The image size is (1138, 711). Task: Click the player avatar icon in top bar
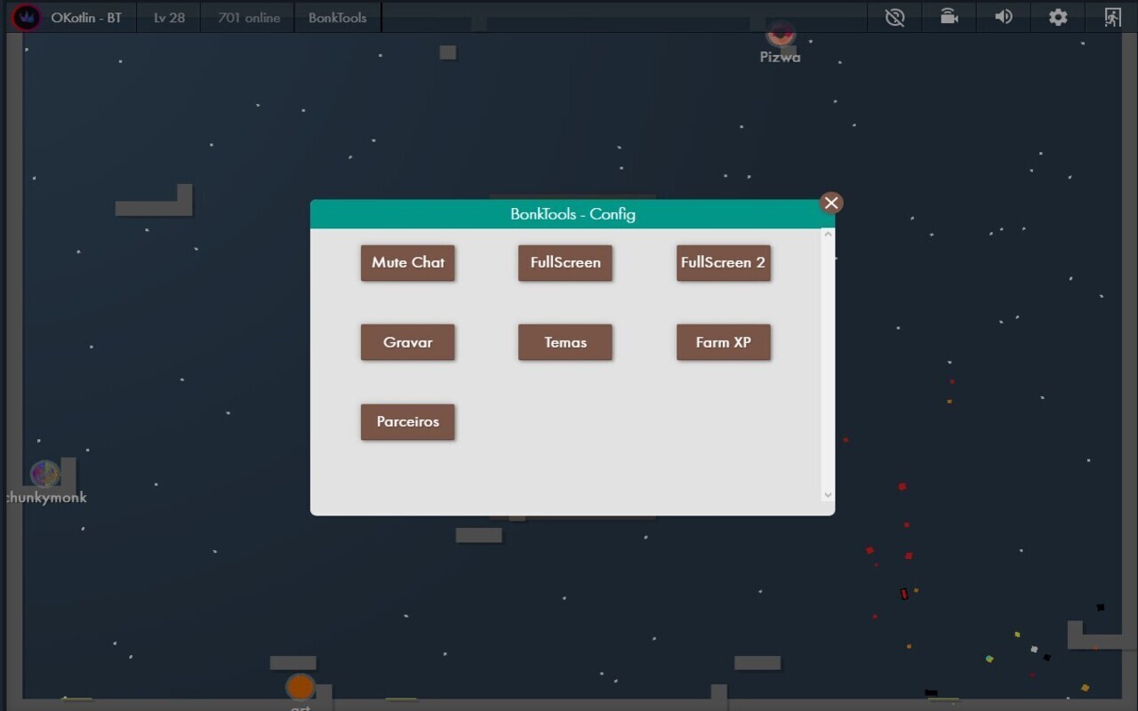point(27,17)
